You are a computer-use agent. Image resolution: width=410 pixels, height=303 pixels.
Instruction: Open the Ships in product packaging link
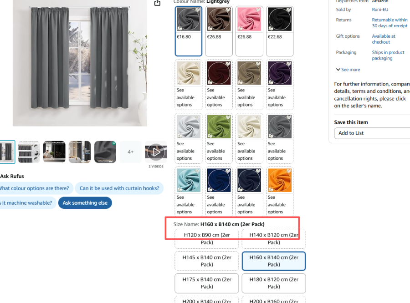pos(388,55)
